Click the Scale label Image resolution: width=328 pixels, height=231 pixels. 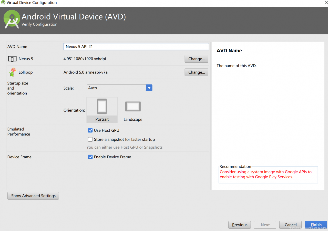69,88
